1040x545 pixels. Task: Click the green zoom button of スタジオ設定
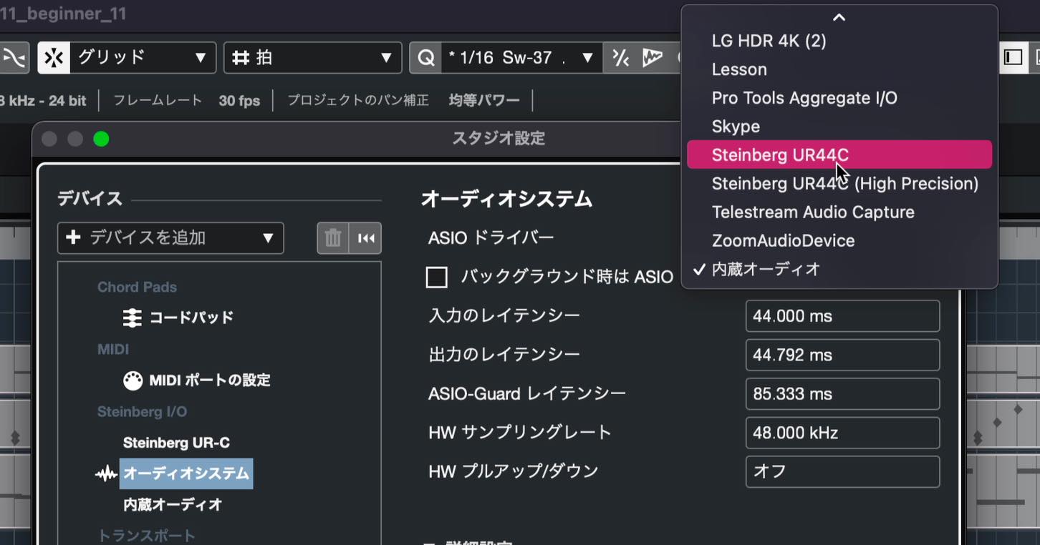(101, 139)
